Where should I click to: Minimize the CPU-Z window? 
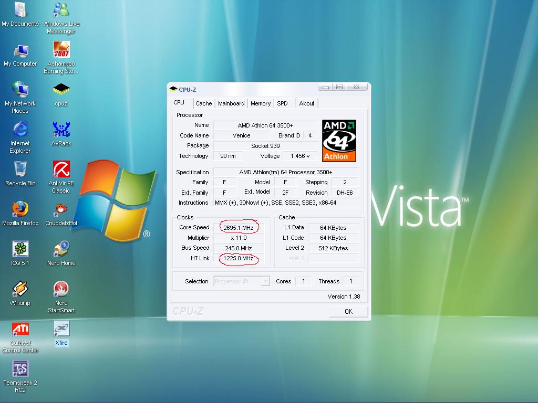click(325, 87)
